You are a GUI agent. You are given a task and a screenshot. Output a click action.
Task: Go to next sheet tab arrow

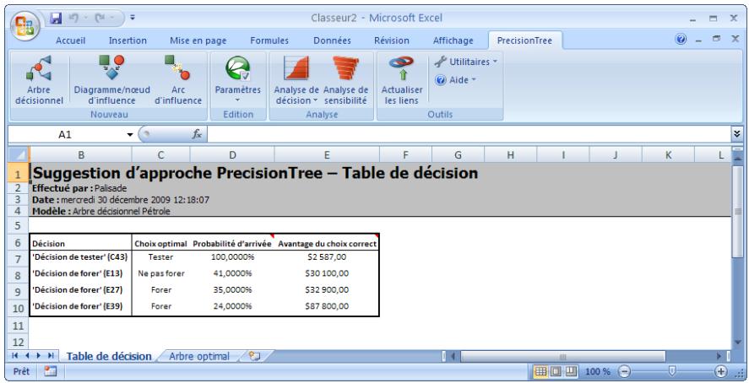pos(38,356)
